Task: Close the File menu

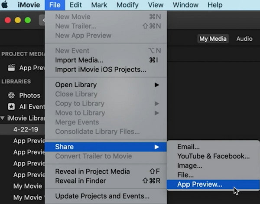Action: click(x=55, y=5)
